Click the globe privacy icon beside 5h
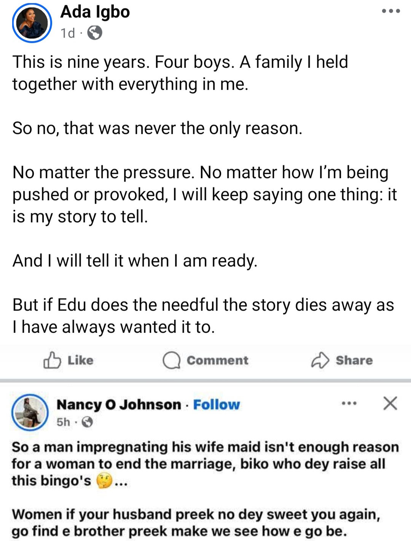The width and height of the screenshot is (411, 541). click(x=88, y=422)
